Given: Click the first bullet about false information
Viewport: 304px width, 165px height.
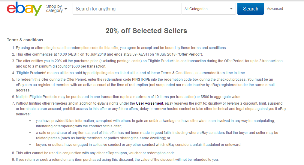Looking at the screenshot, I should click(155, 123).
